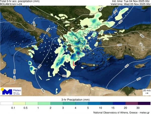Click the 20 m/s wind scale arrow
The width and height of the screenshot is (151, 114).
tap(146, 93)
